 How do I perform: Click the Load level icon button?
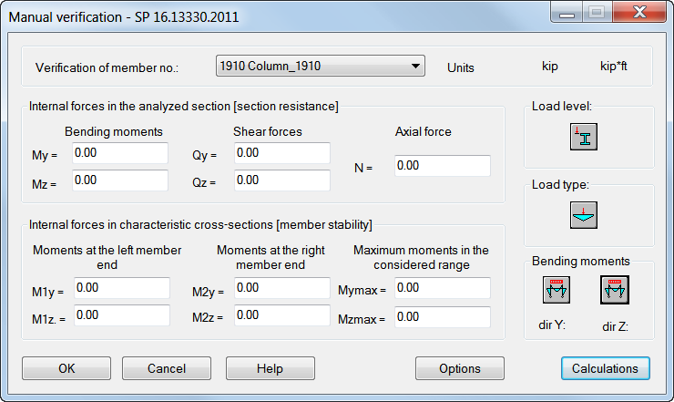coord(582,137)
